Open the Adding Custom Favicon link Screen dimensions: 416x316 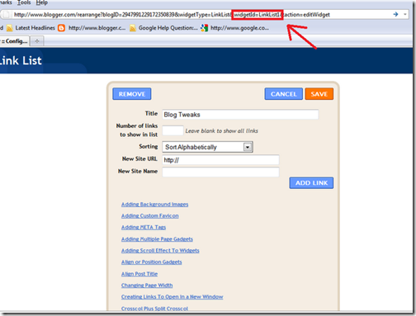(x=150, y=216)
